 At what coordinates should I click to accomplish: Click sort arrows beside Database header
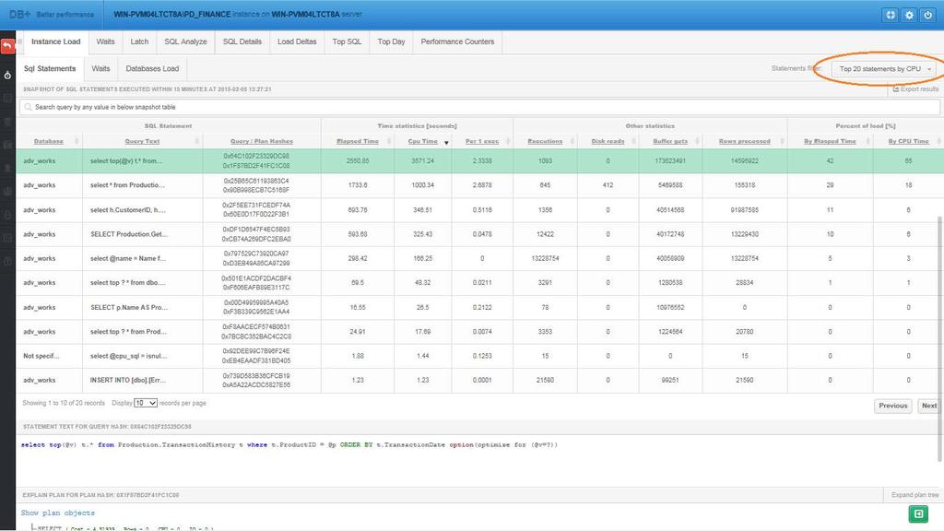click(77, 141)
